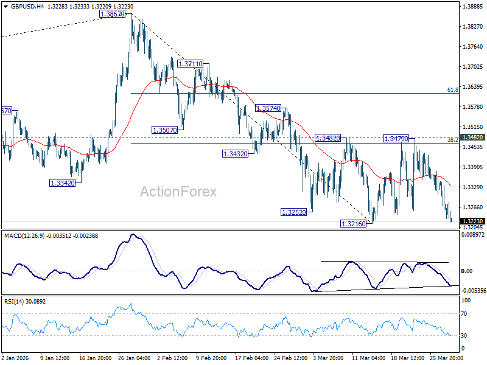
Task: Click the 1.32660 price axis value
Action: pos(473,207)
